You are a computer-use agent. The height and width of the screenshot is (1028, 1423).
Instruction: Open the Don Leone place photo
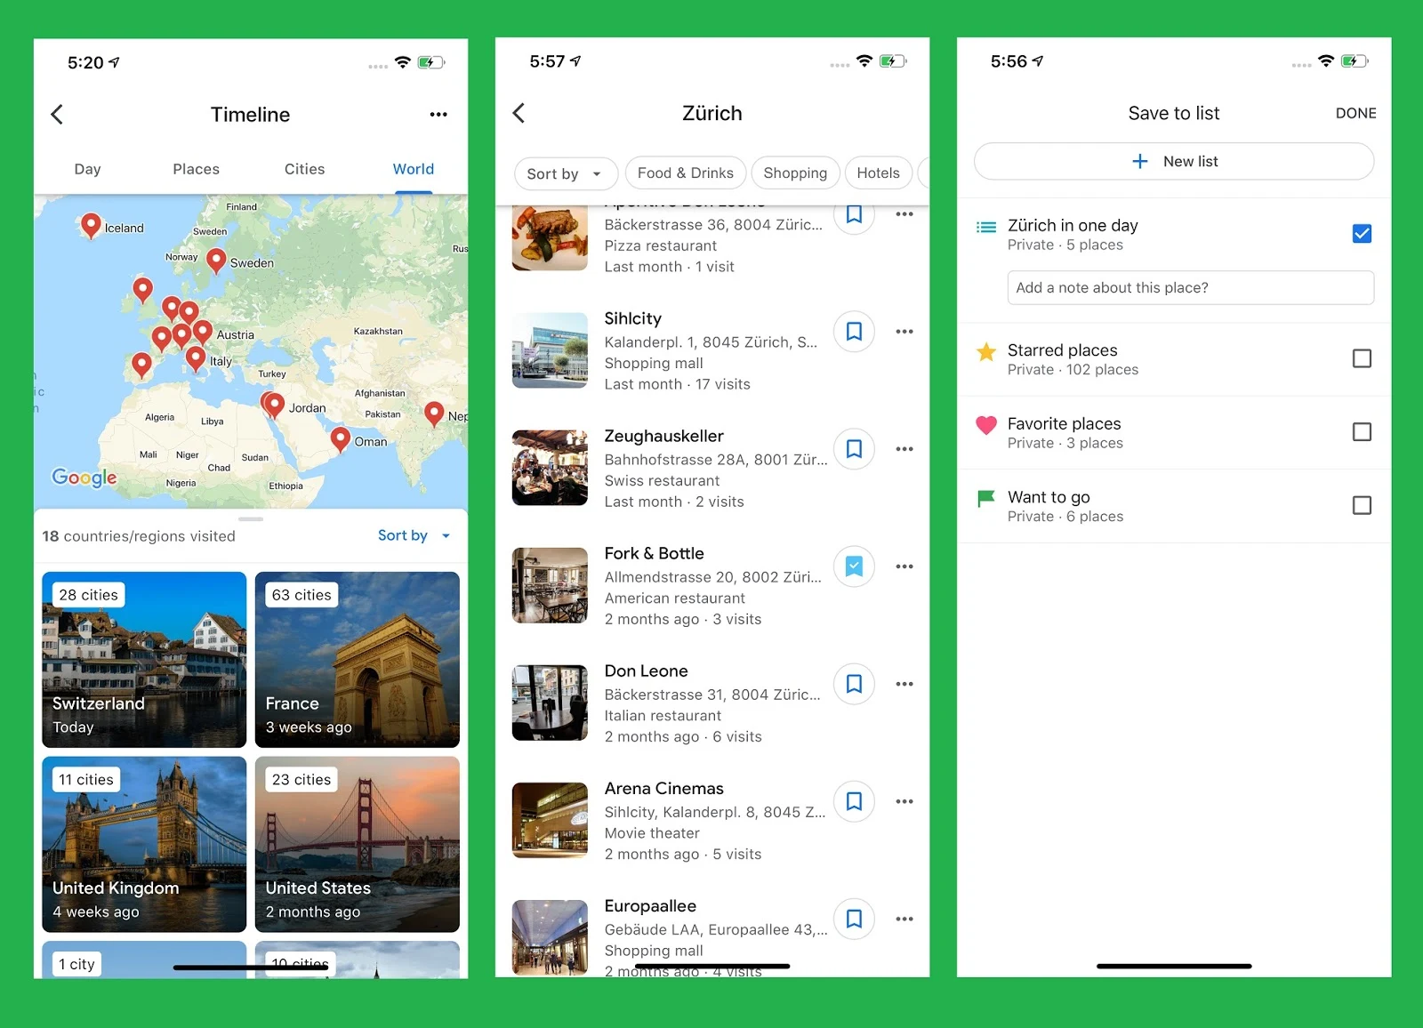point(550,703)
